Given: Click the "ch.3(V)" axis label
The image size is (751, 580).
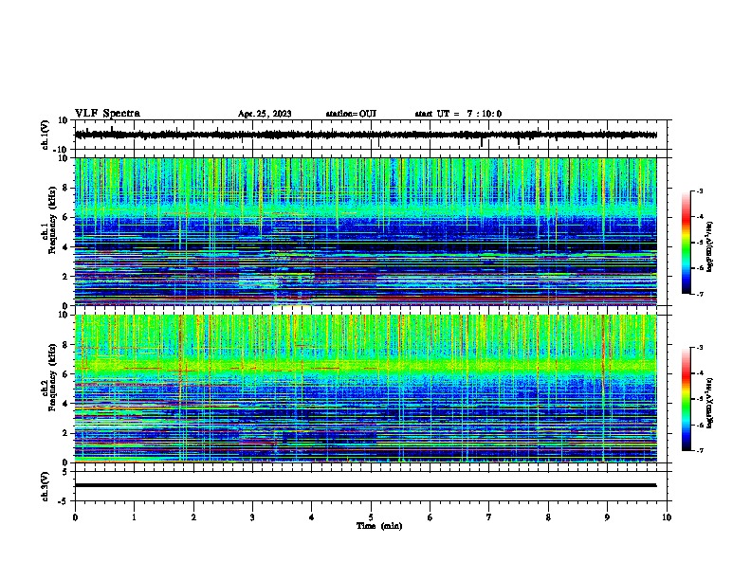Looking at the screenshot, I should point(46,486).
